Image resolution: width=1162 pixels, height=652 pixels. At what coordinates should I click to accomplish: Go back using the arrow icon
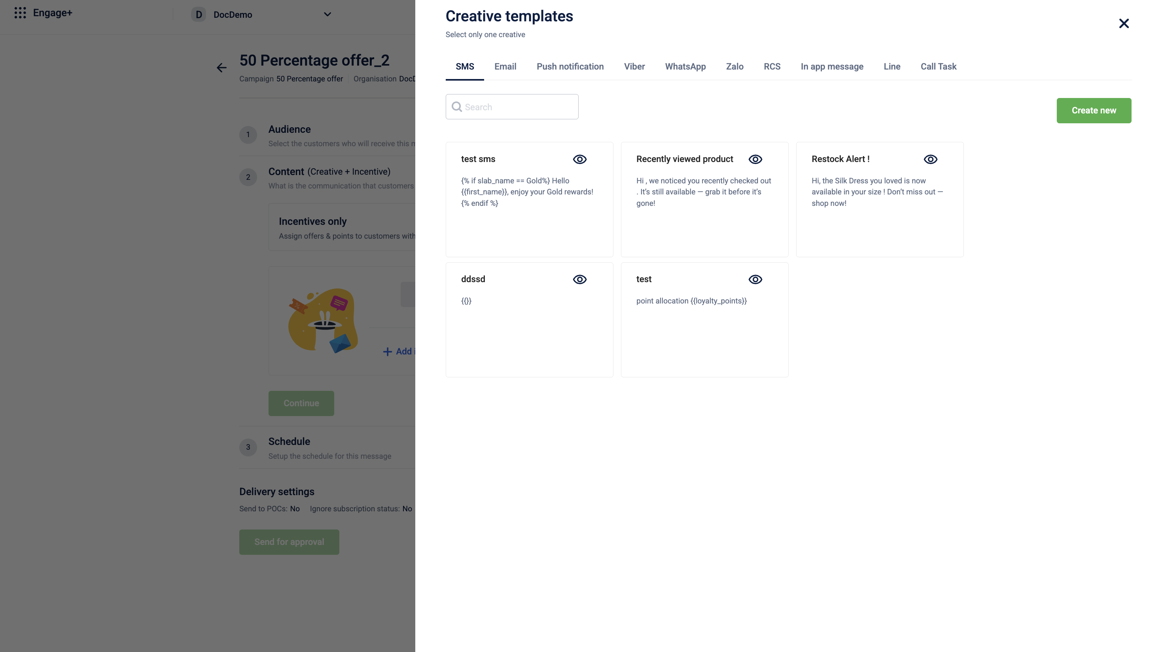[x=221, y=68]
